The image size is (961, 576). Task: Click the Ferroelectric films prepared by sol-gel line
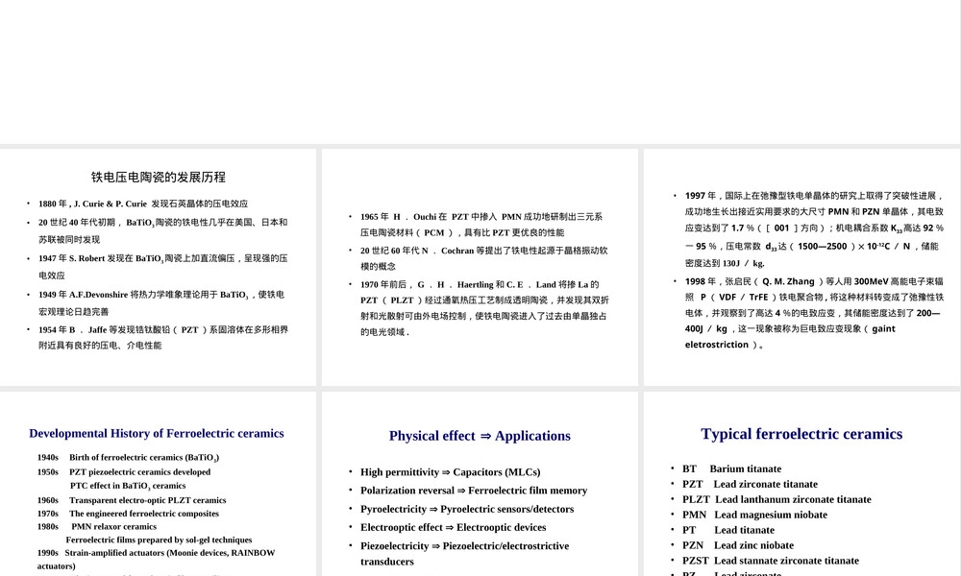pyautogui.click(x=159, y=540)
